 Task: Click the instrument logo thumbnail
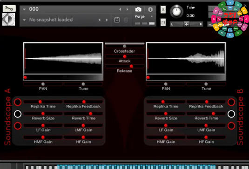click(x=9, y=19)
